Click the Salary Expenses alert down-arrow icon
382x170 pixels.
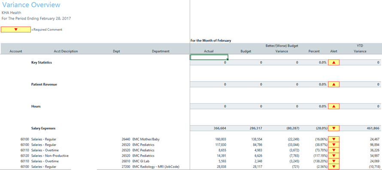[334, 128]
